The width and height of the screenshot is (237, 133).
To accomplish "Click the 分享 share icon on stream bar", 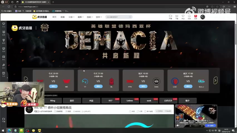I will click(140, 111).
